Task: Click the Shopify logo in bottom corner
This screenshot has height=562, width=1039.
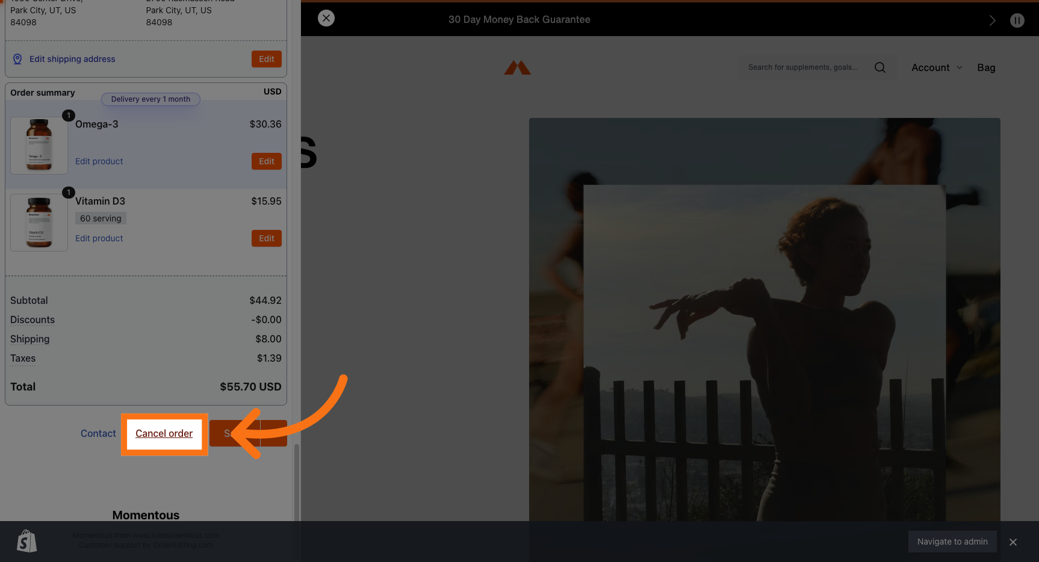Action: [26, 540]
